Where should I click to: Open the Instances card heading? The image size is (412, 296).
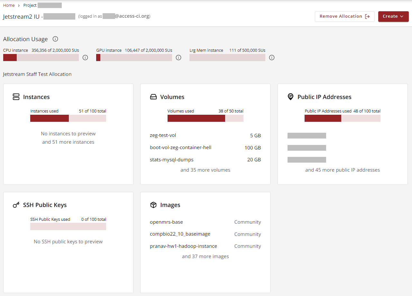pos(36,97)
